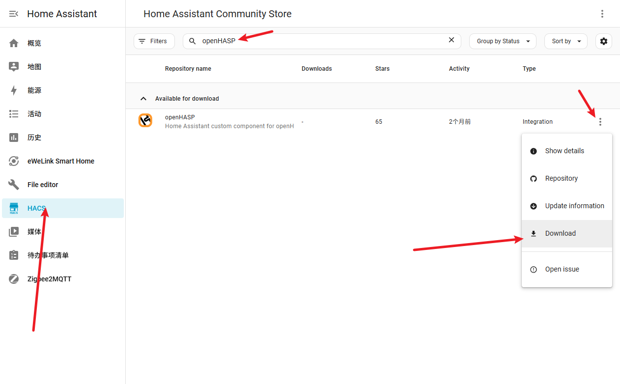The image size is (620, 384).
Task: Click the Integration type cell
Action: [x=537, y=122]
